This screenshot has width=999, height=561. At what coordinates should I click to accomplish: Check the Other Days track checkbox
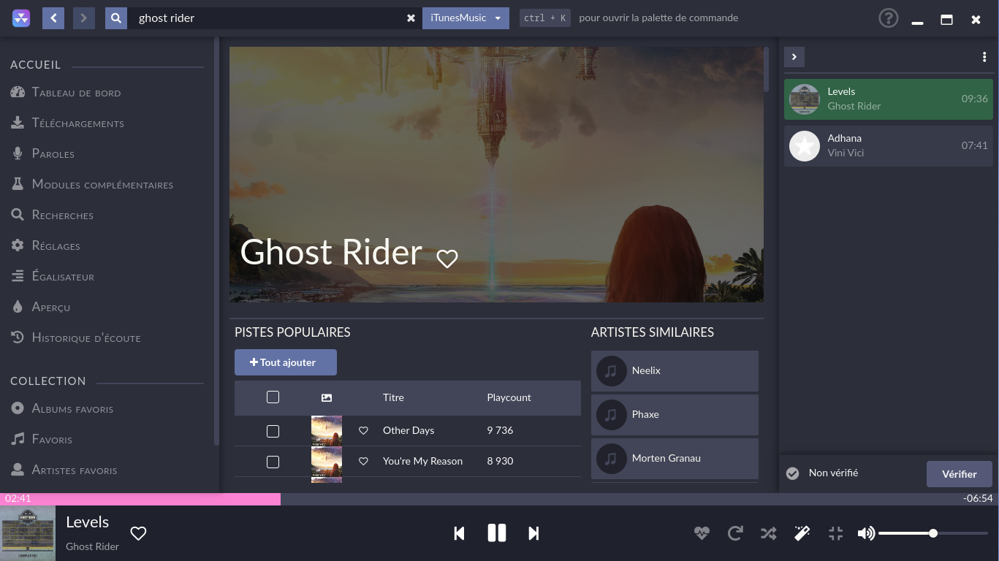273,431
